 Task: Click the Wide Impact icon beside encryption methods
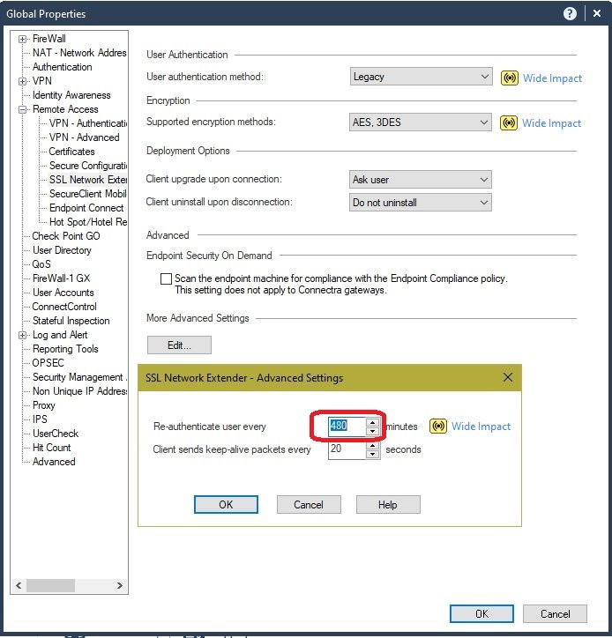[508, 122]
